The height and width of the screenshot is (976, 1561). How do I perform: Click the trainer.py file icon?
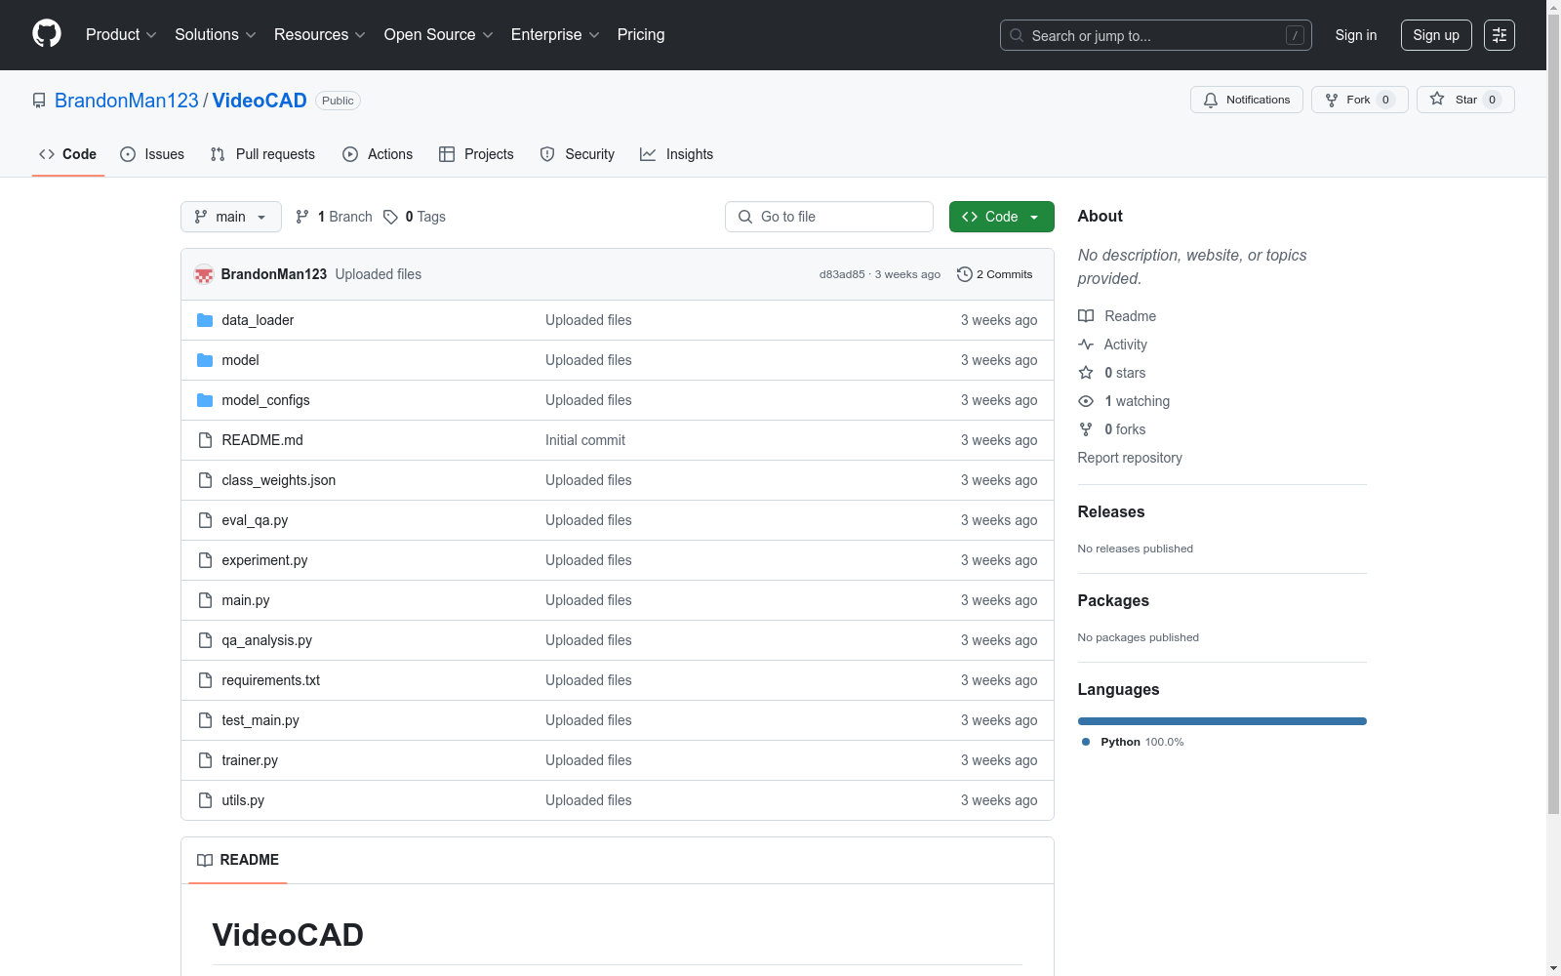coord(205,760)
